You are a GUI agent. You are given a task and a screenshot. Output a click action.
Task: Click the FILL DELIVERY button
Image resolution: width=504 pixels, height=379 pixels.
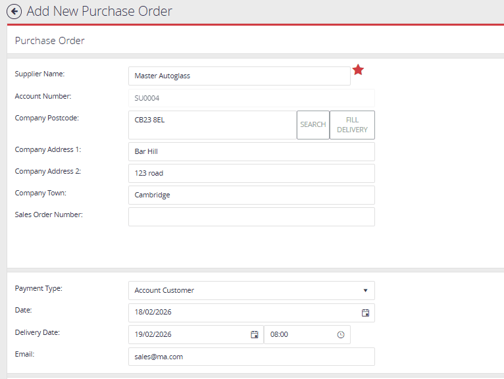[x=352, y=125]
